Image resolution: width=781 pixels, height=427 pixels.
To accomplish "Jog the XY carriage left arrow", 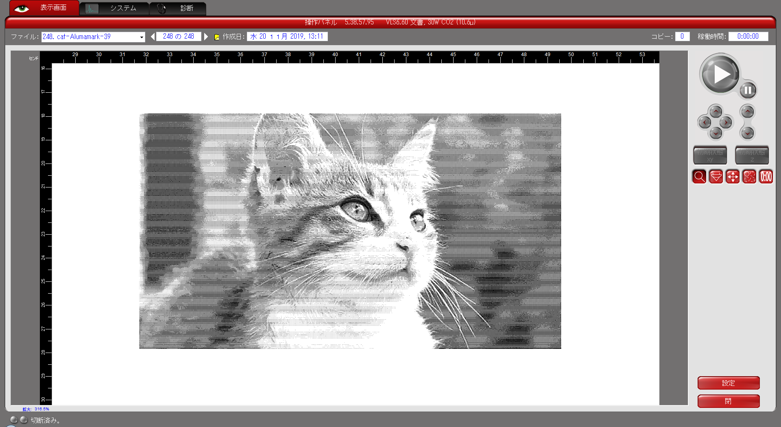I will (705, 122).
